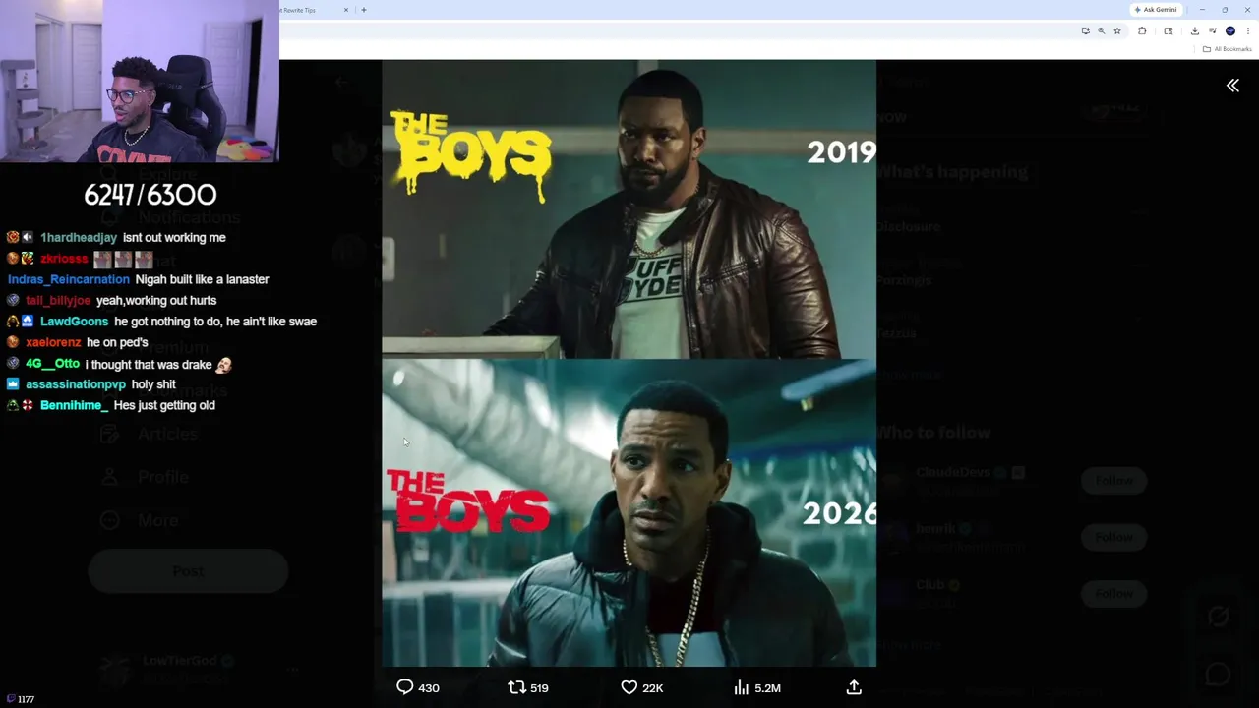Click the badge icon beside 1hardheadjay

coord(13,237)
